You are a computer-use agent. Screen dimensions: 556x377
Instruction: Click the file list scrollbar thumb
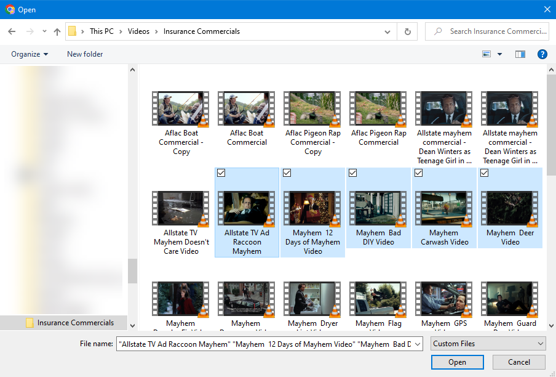[x=552, y=125]
